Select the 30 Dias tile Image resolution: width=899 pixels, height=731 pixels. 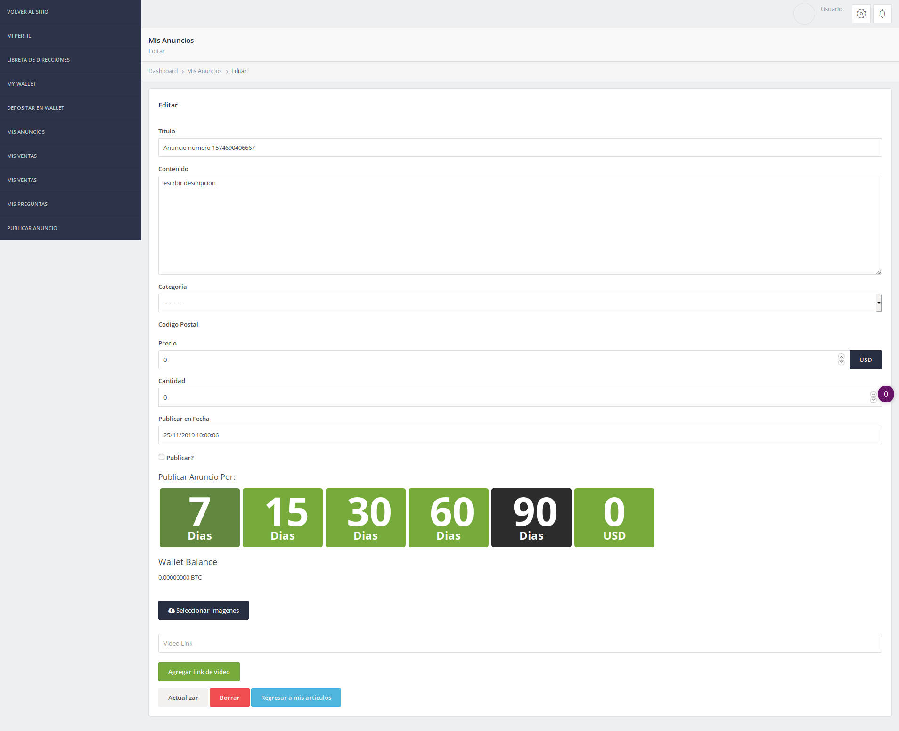pyautogui.click(x=366, y=517)
